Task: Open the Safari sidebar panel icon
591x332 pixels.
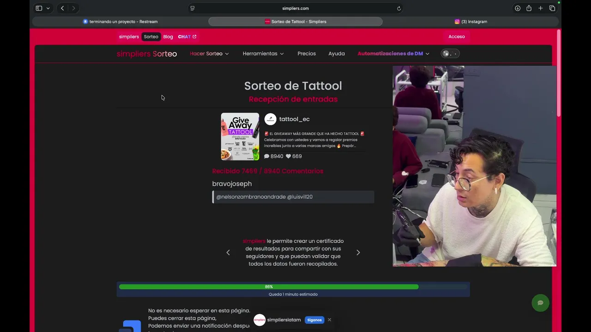Action: pyautogui.click(x=39, y=8)
